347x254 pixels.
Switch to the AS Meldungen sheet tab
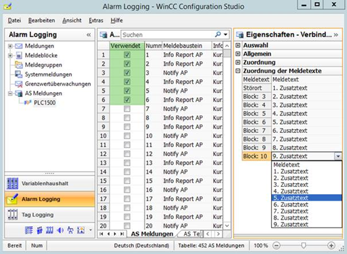[152, 234]
